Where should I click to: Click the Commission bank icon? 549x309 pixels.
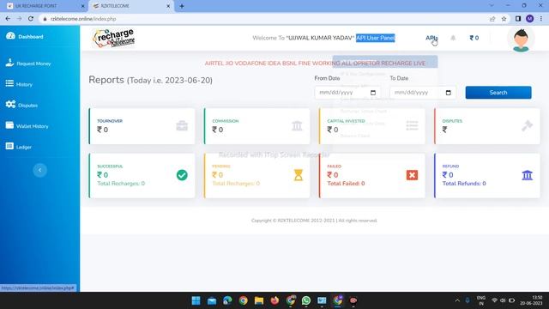[297, 126]
